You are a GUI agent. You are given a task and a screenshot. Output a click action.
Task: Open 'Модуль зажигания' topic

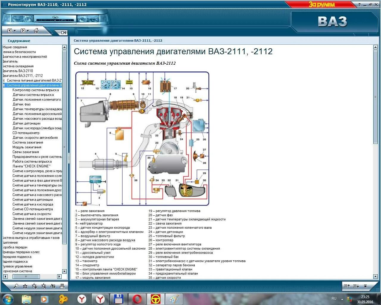pyautogui.click(x=27, y=147)
